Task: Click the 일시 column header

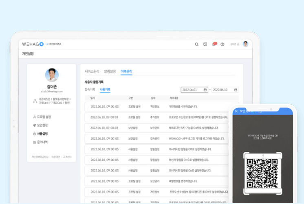Action: click(x=93, y=98)
